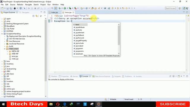Open the Debug As dropdown arrow
190x107 pixels.
(62, 8)
